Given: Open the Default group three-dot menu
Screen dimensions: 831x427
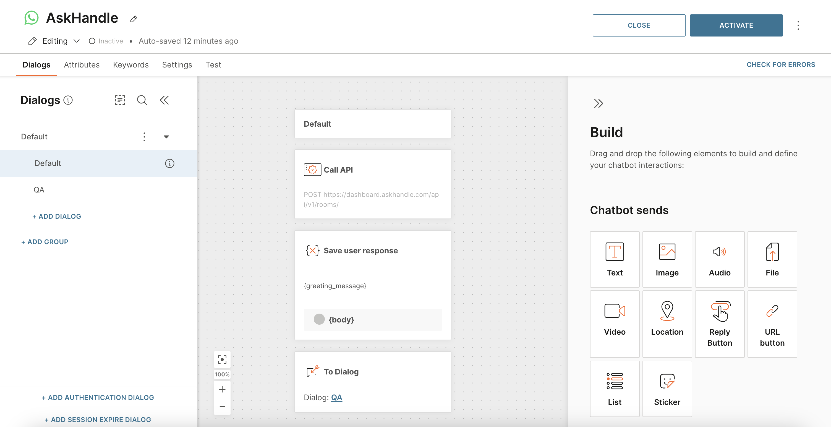Looking at the screenshot, I should click(144, 137).
